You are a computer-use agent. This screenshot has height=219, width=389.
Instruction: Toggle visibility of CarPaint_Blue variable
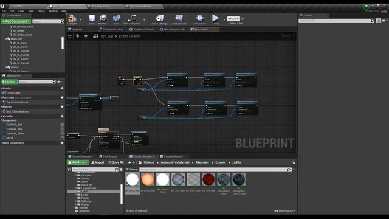(x=62, y=129)
